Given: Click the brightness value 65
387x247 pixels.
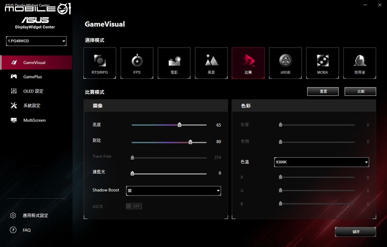Looking at the screenshot, I should click(x=219, y=125).
